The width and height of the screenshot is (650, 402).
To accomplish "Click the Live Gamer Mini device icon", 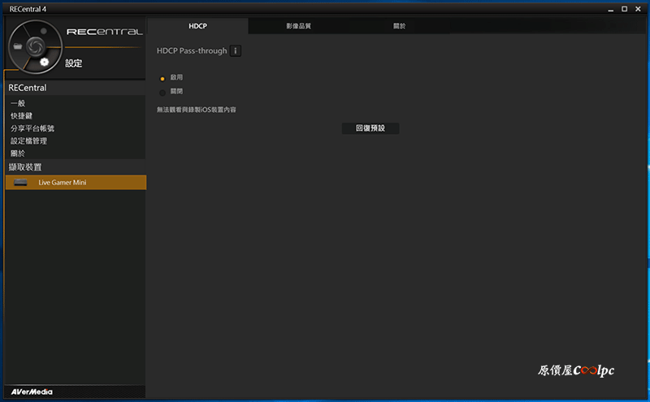I will tap(20, 183).
